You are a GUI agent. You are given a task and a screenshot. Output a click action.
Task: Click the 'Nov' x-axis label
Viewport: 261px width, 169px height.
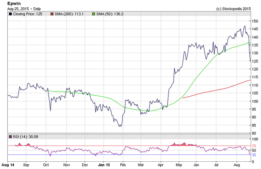[x=66, y=165]
